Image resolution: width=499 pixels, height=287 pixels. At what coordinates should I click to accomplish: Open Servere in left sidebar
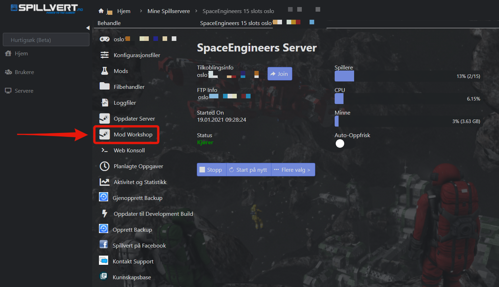tap(24, 91)
